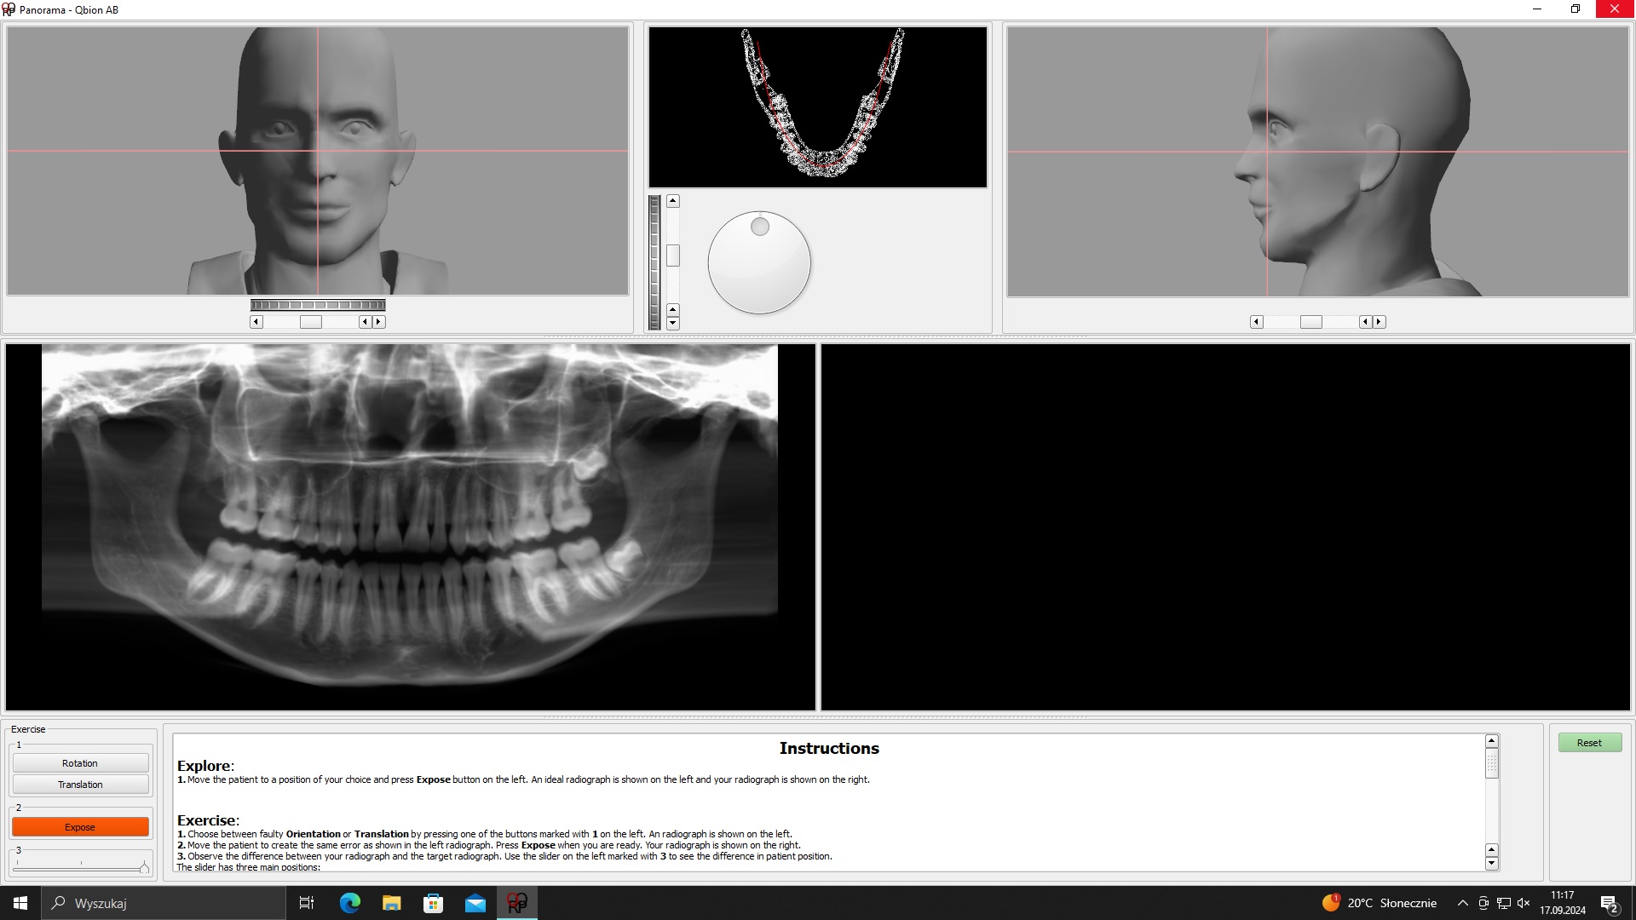
Task: Click the Meet Now camera tray icon
Action: 1483,903
